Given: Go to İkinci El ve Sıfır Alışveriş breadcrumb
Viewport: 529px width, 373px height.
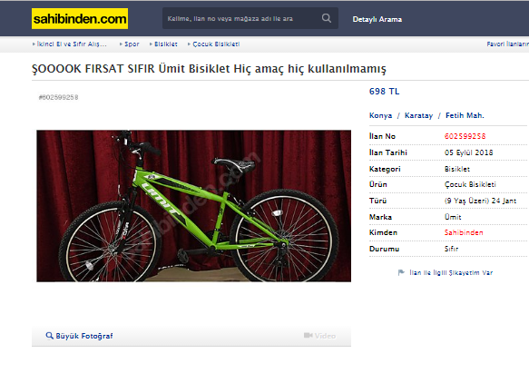Looking at the screenshot, I should (x=72, y=44).
